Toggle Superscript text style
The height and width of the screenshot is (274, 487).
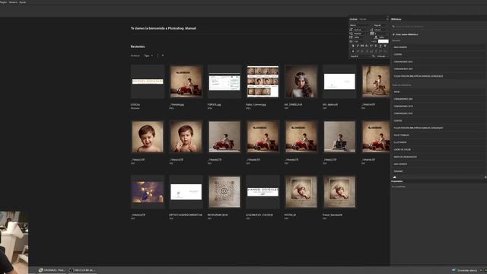coord(371,46)
